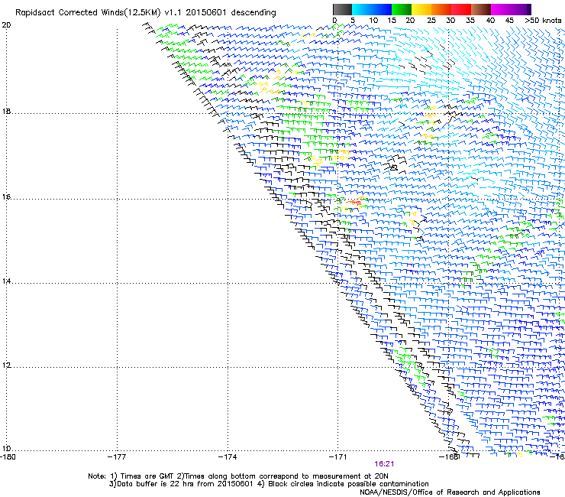Screen dimensions: 565x497
Task: Click the brown 35-40 knots legend swatch
Action: click(481, 9)
